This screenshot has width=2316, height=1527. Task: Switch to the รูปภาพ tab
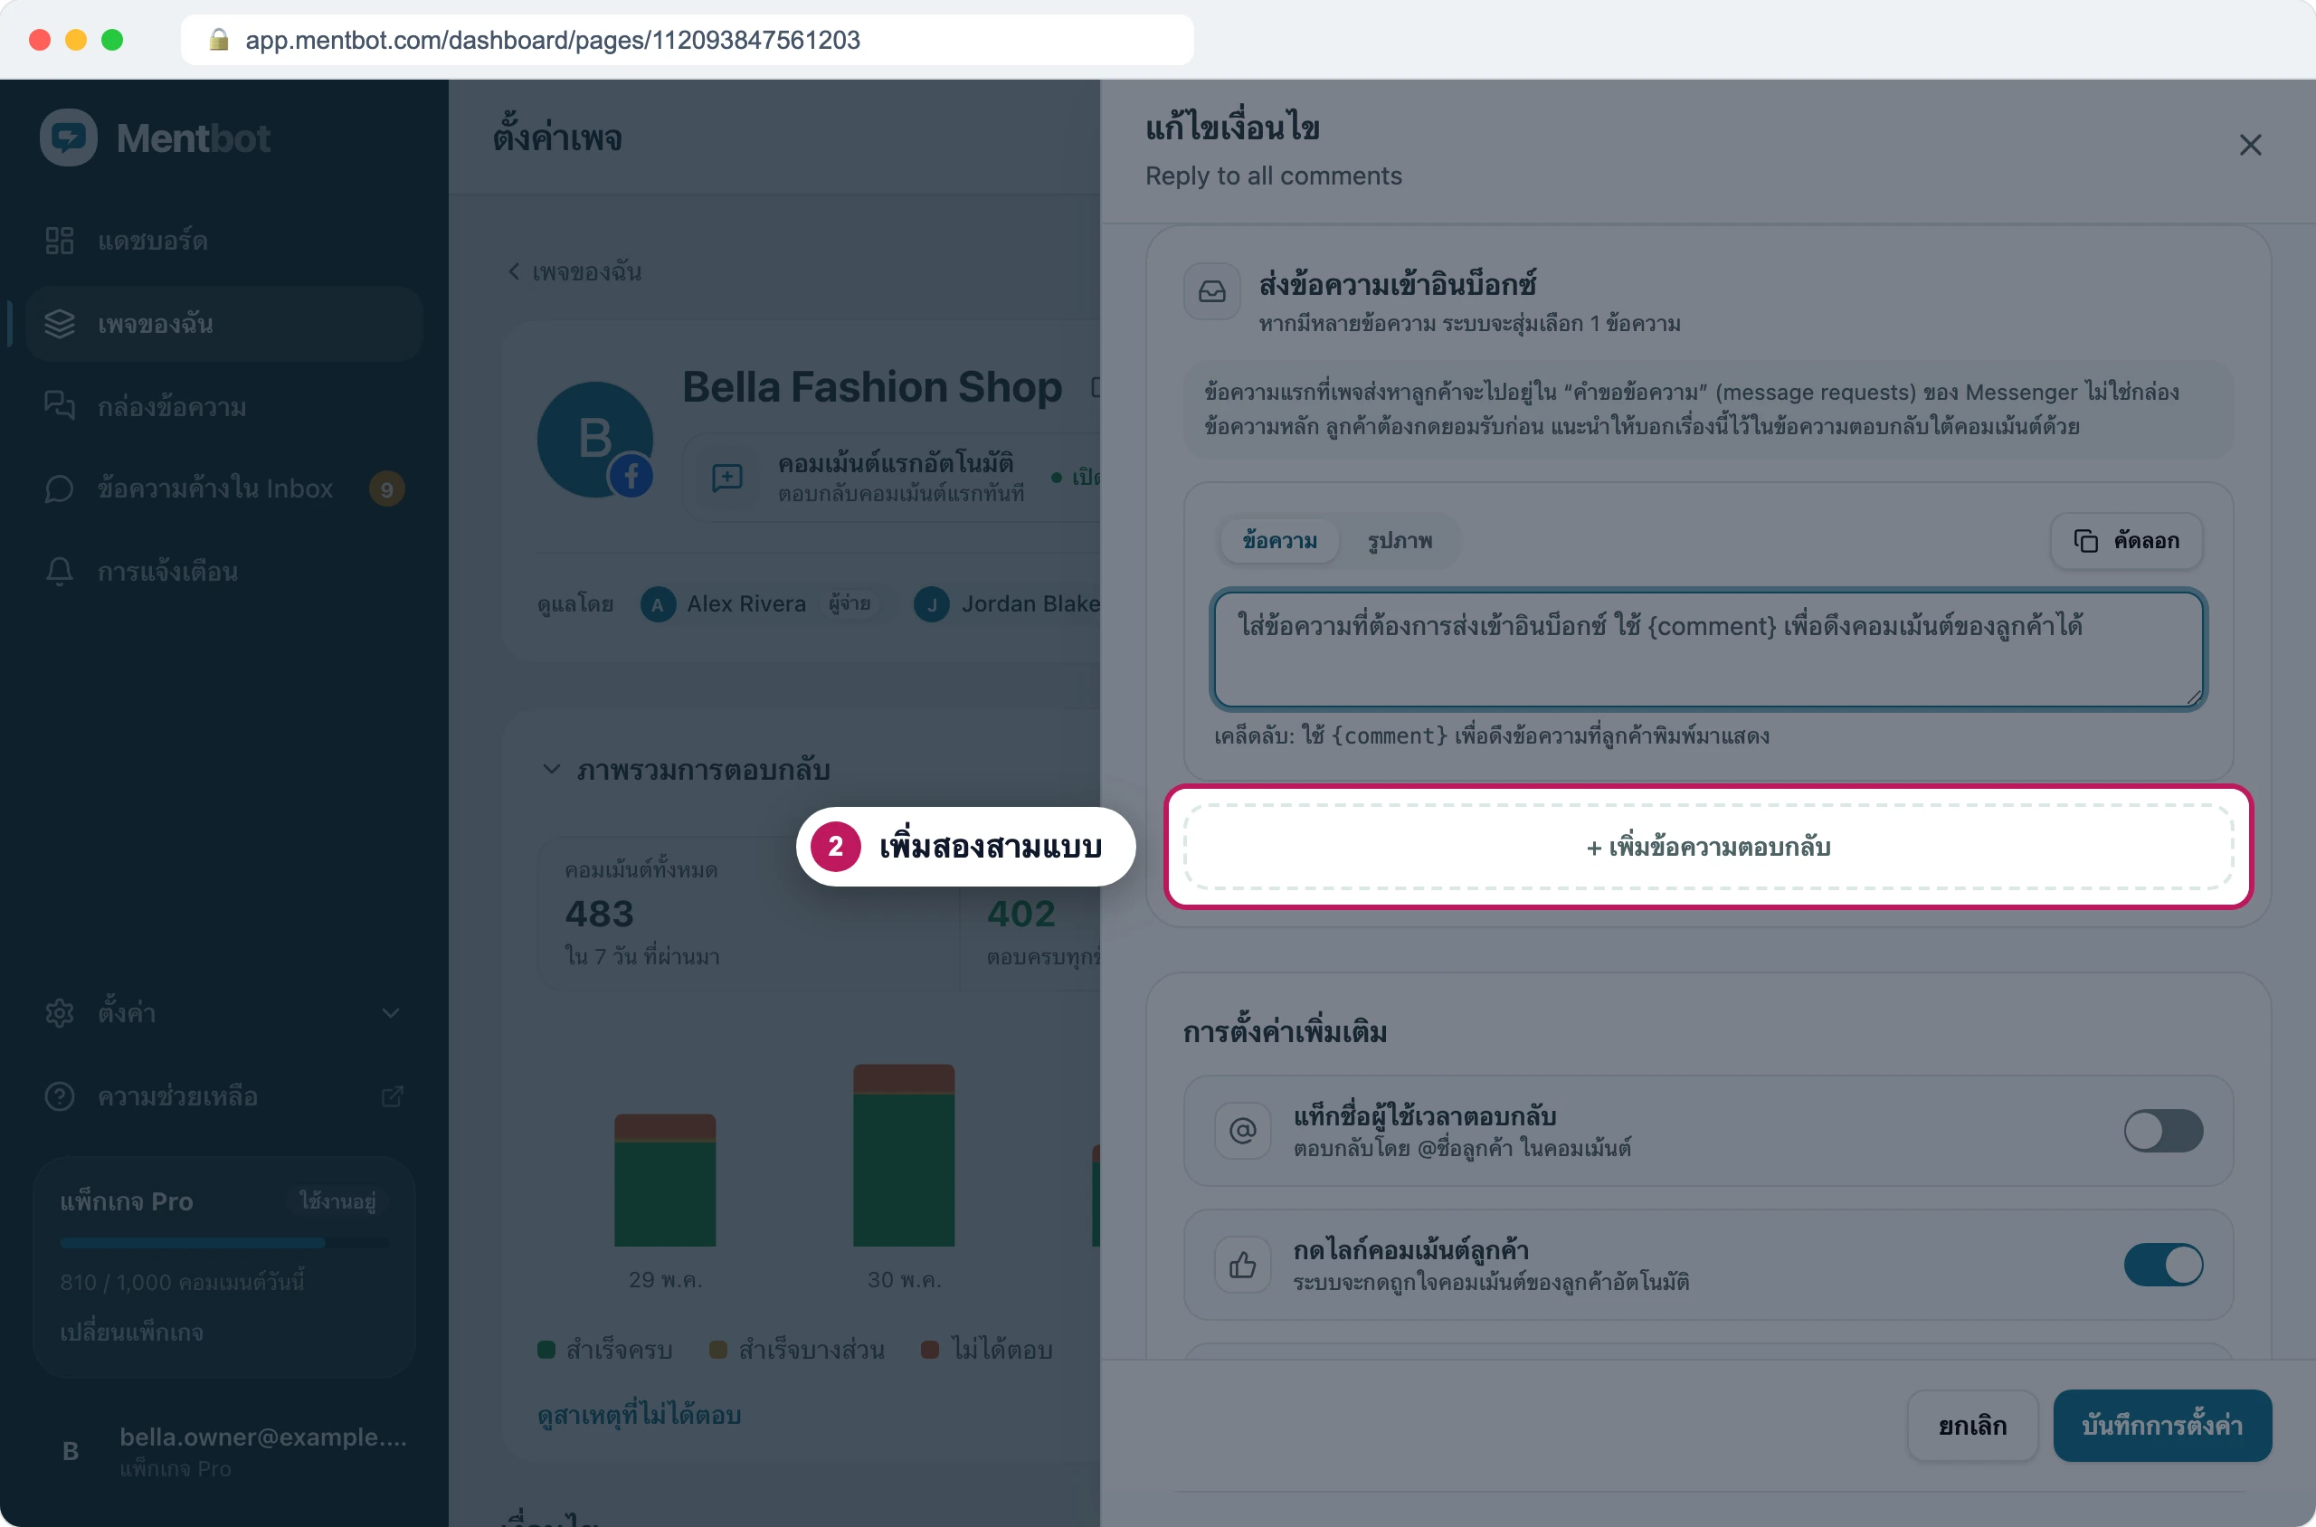[1400, 540]
